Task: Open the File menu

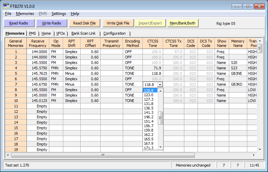Action: coord(8,14)
